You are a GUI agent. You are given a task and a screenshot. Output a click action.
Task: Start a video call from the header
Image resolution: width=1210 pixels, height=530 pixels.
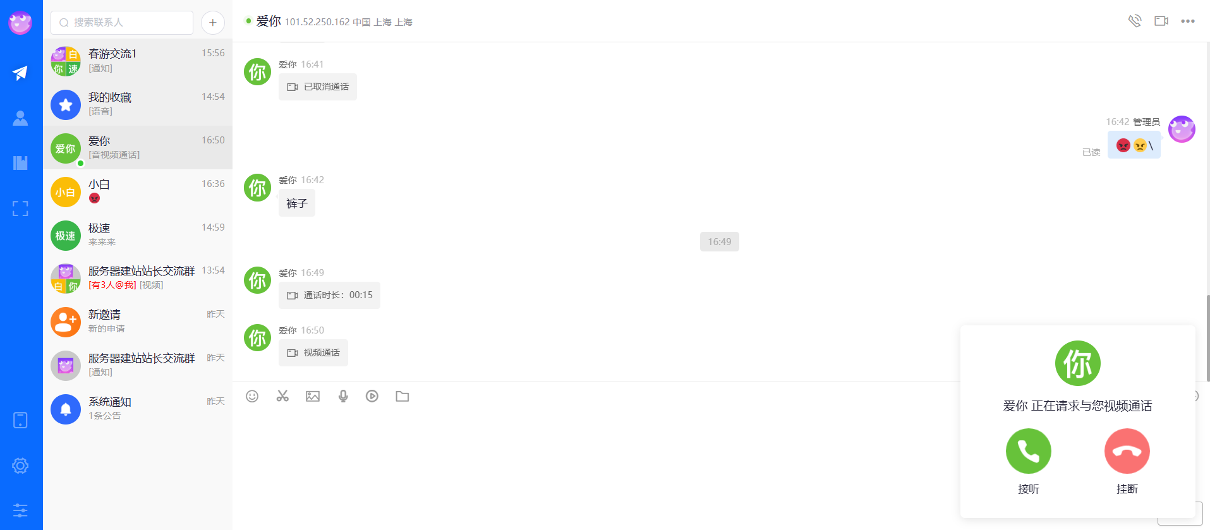coord(1161,21)
